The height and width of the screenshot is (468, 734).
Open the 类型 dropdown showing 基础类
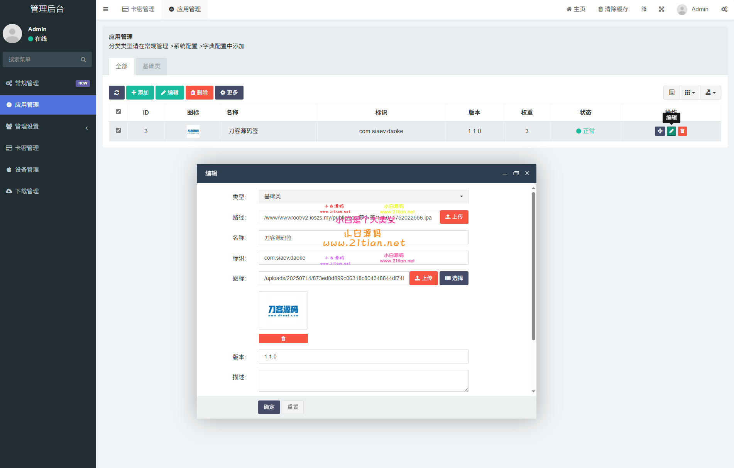(364, 196)
